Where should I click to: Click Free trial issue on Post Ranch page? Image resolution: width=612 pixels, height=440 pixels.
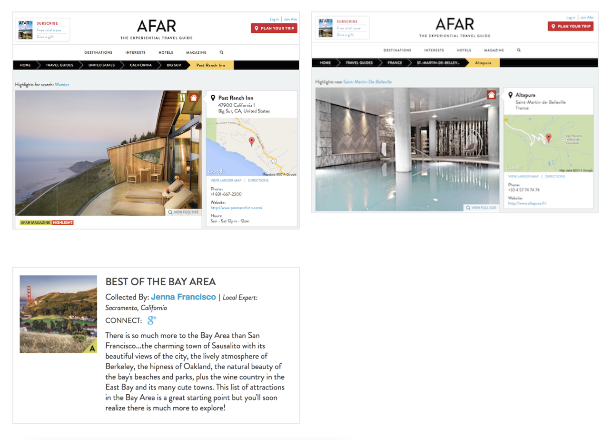point(49,30)
